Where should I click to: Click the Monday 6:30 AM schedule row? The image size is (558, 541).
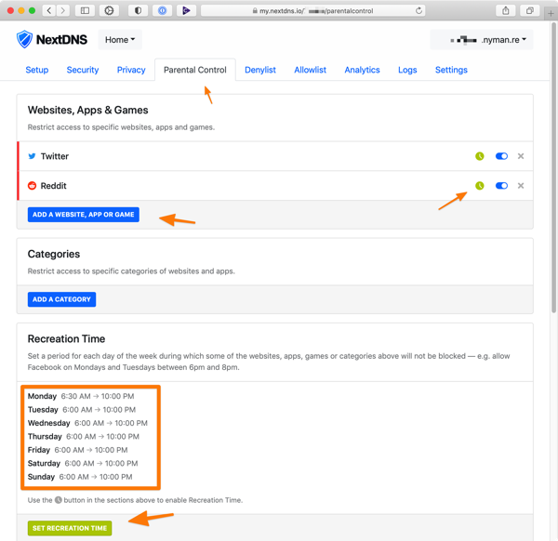[x=81, y=396]
